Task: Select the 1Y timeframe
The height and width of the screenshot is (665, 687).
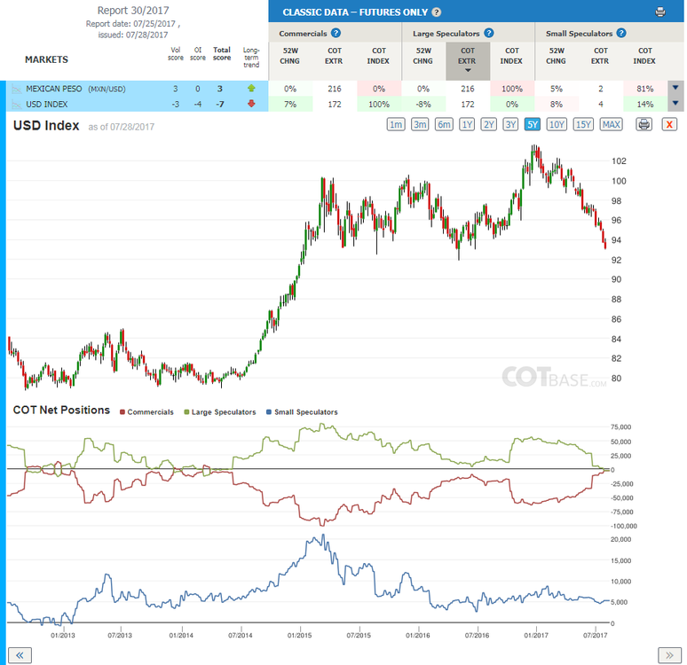Action: 467,125
